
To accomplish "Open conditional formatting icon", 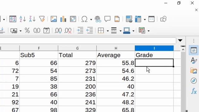I will [x=142, y=30].
